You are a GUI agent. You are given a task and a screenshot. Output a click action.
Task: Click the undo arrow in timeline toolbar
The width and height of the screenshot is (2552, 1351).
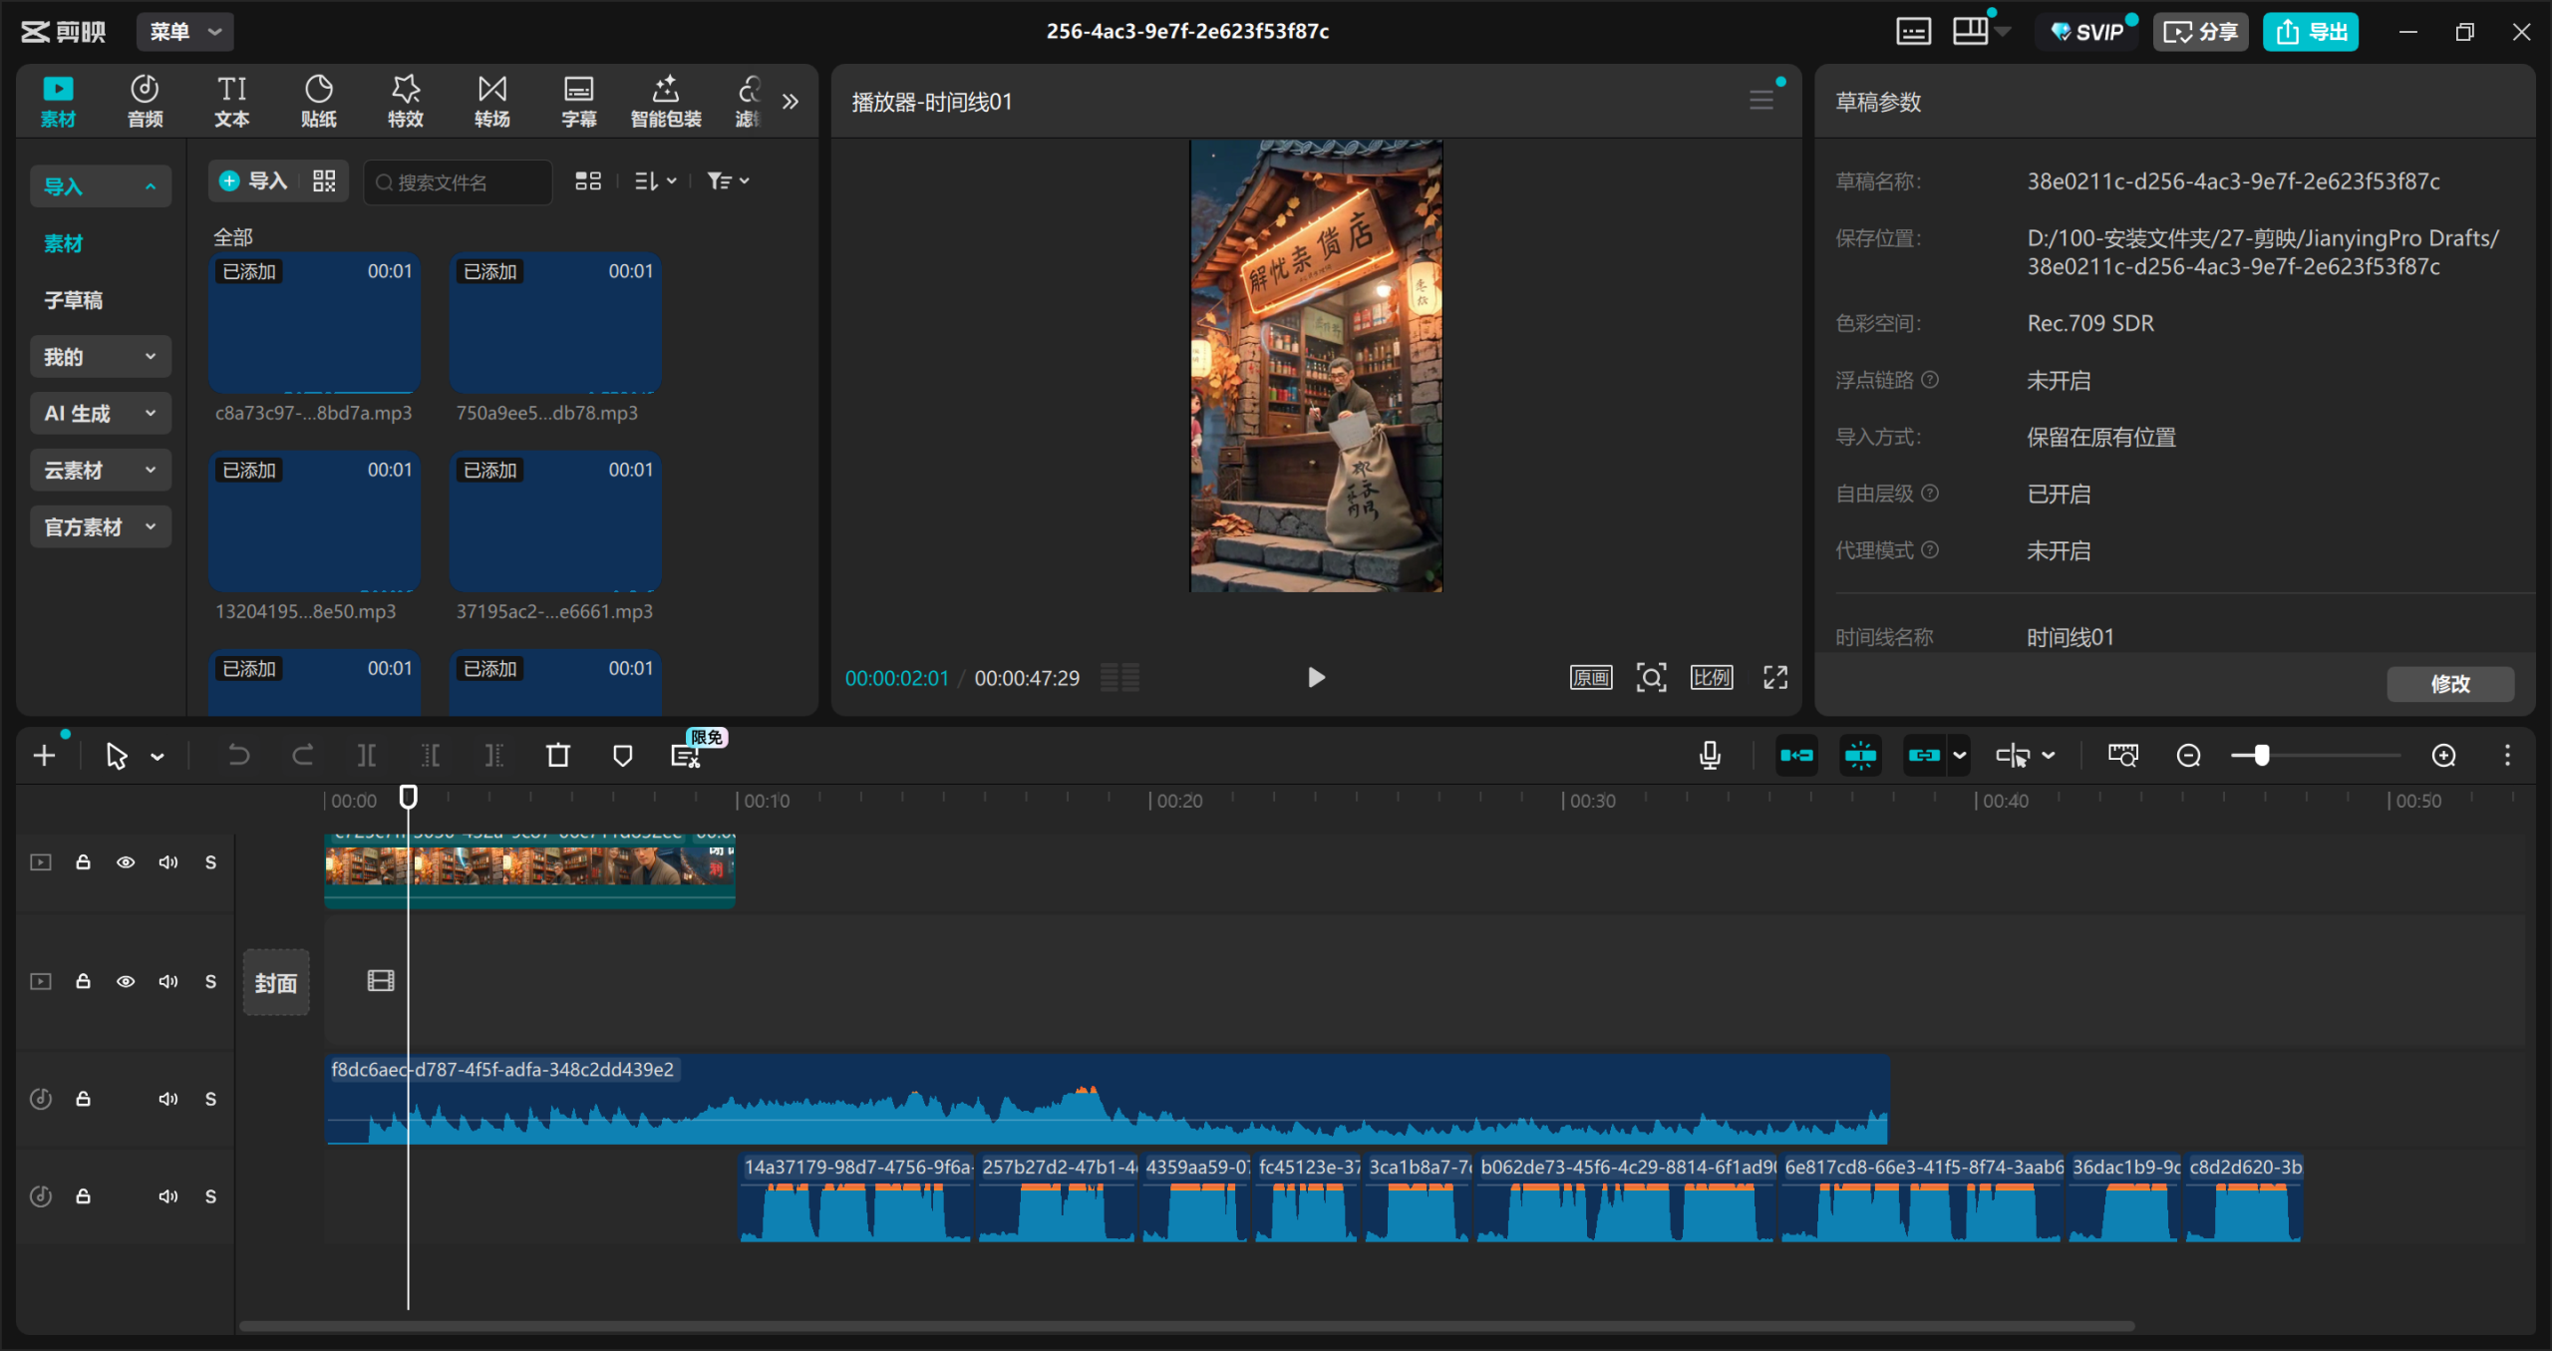click(x=238, y=756)
